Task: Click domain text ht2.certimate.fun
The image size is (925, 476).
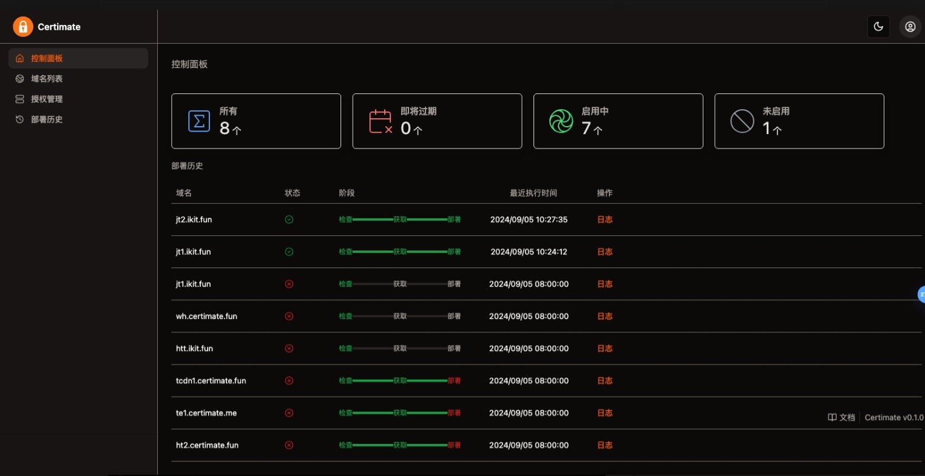Action: pos(207,445)
